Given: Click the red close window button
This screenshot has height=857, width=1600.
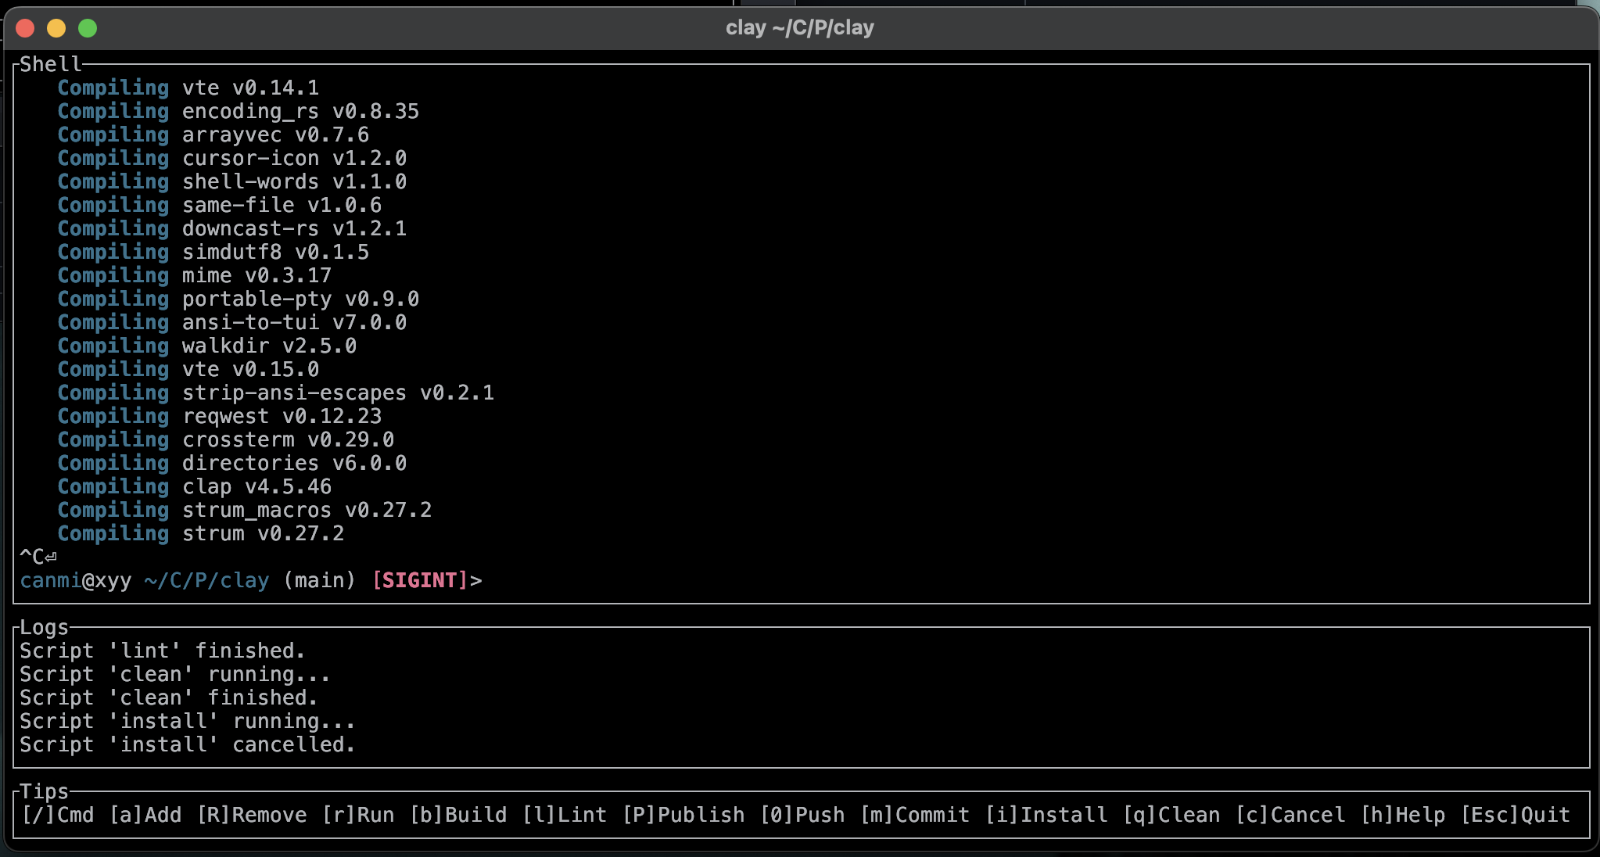Looking at the screenshot, I should click(x=25, y=28).
